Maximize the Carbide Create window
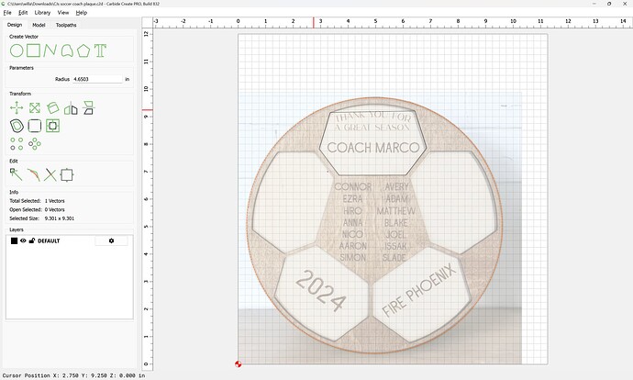Viewport: 633px width, 380px height. pyautogui.click(x=609, y=4)
